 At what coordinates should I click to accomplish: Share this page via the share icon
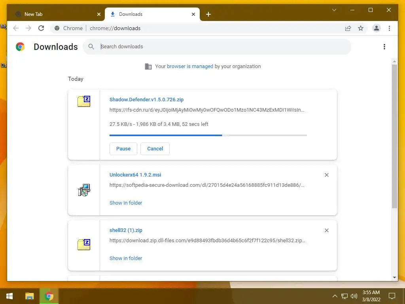coord(348,28)
